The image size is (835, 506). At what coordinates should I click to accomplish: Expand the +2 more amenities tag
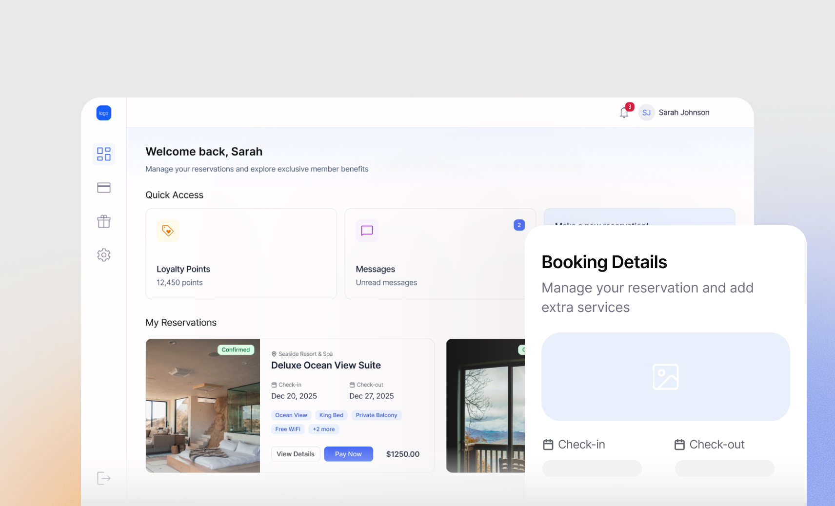[324, 429]
